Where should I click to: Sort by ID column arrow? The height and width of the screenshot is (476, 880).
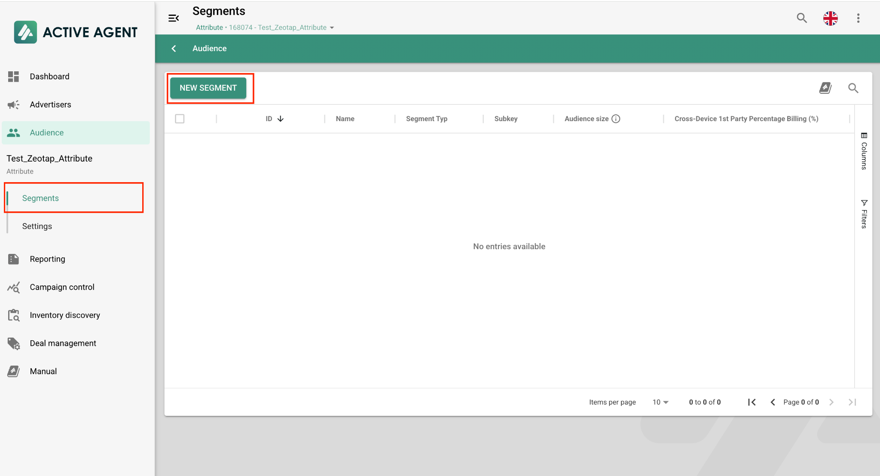pos(281,119)
